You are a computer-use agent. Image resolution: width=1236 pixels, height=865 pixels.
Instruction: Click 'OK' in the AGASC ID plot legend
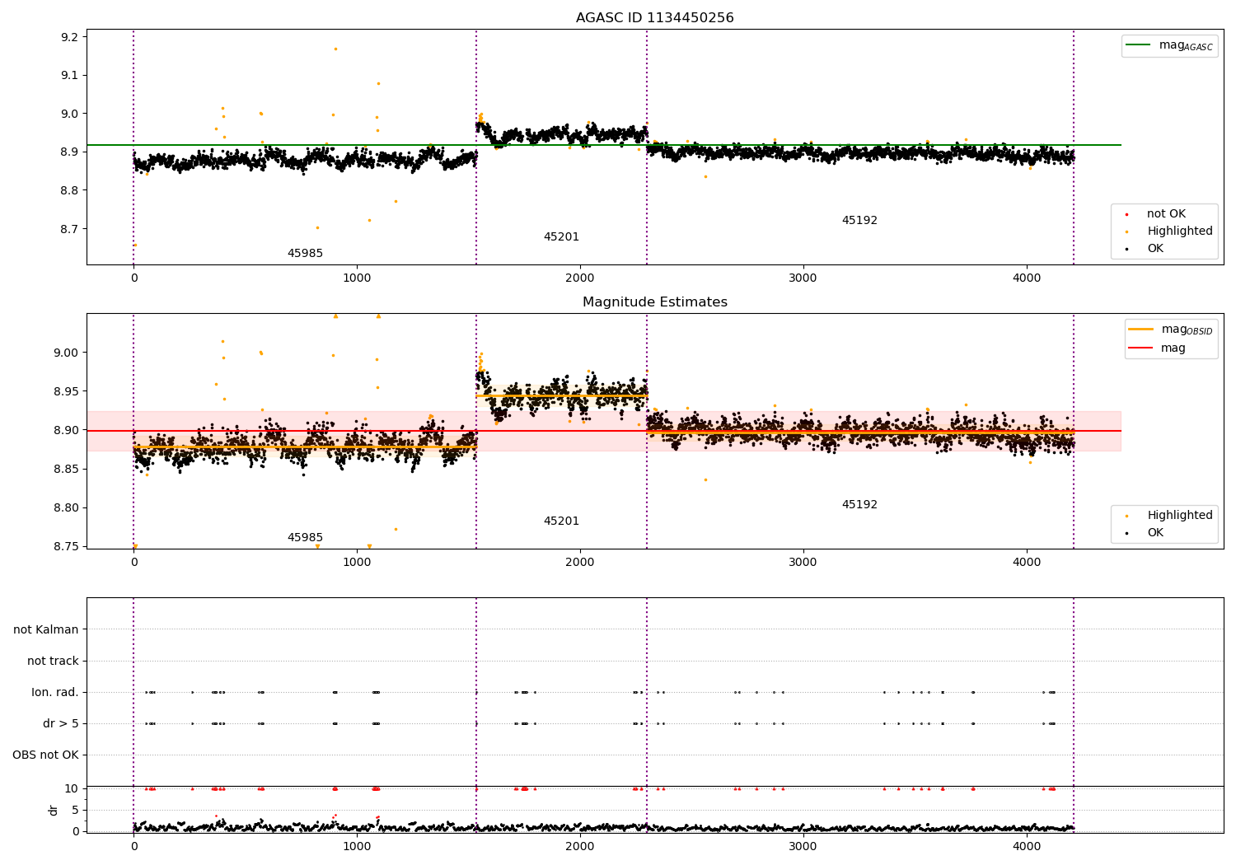(1155, 249)
